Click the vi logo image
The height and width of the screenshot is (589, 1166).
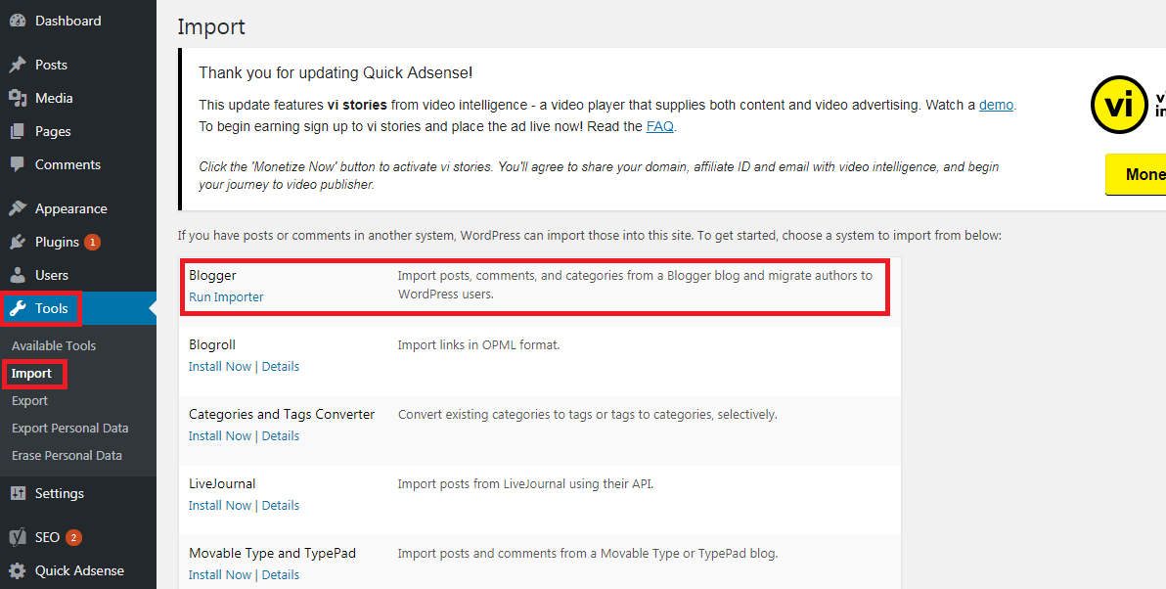pyautogui.click(x=1118, y=105)
